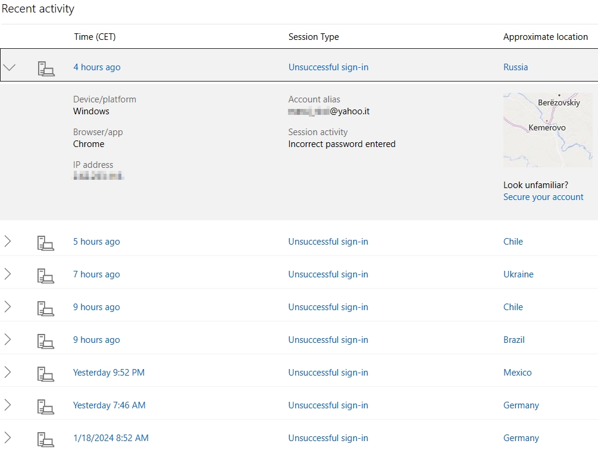Click device icon for Yesterday 7:46 AM entry
The image size is (598, 450).
(x=46, y=406)
